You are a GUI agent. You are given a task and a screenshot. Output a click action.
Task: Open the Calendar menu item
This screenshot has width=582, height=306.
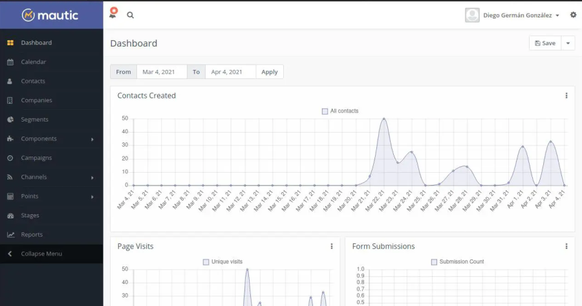click(52, 62)
